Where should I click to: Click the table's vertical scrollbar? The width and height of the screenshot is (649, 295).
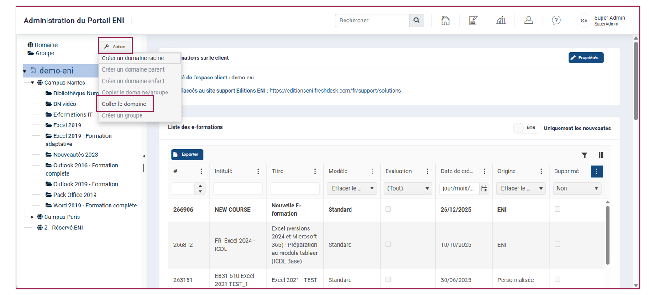pos(607,235)
